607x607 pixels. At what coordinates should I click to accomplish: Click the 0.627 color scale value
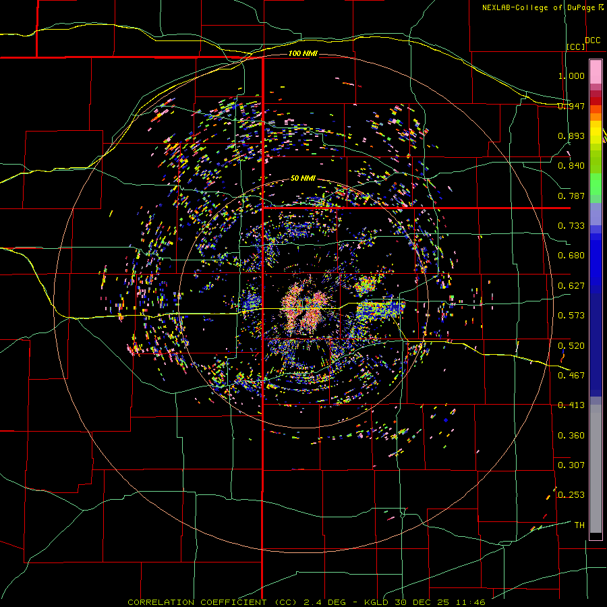[x=571, y=286]
